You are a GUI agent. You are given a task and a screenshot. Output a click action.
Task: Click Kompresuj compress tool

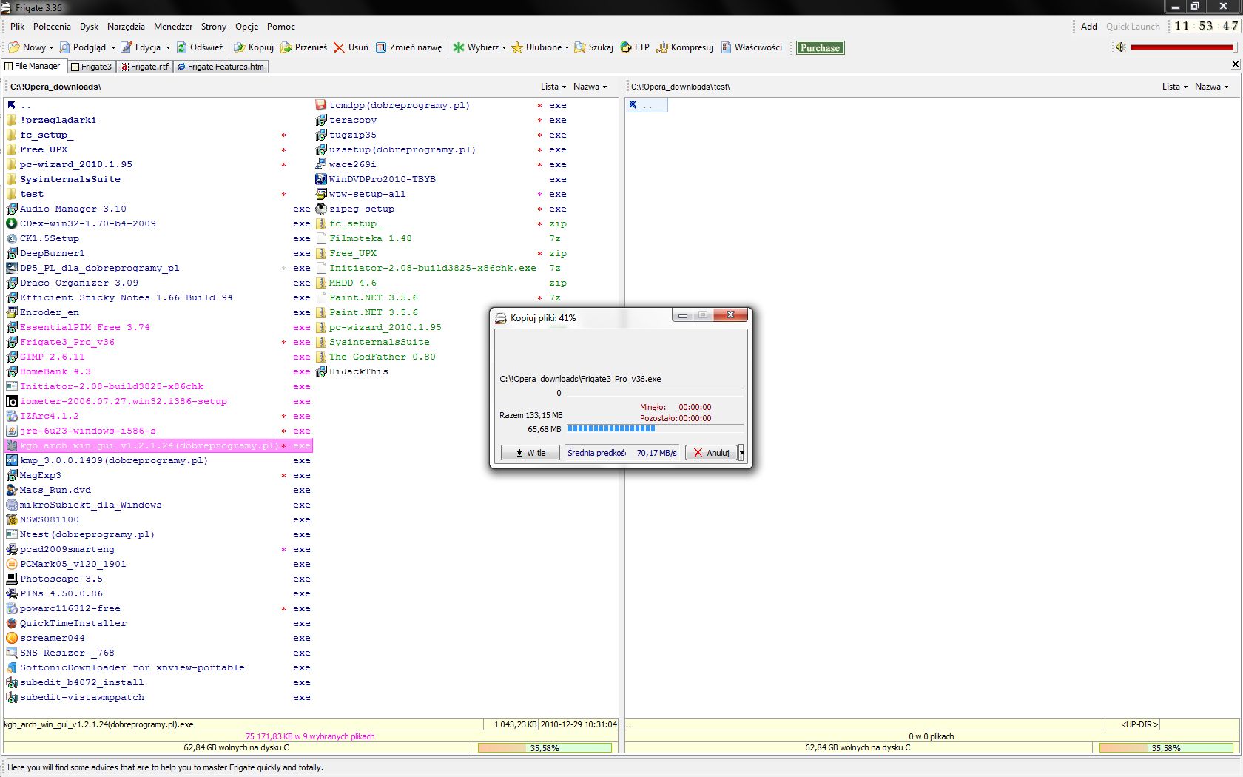click(684, 47)
